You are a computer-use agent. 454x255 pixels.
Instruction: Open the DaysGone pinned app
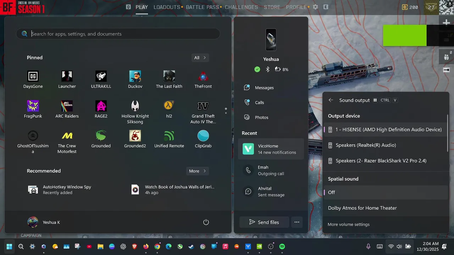point(33,79)
